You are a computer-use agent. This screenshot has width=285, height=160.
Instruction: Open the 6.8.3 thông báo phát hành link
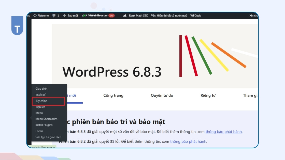click(x=224, y=132)
